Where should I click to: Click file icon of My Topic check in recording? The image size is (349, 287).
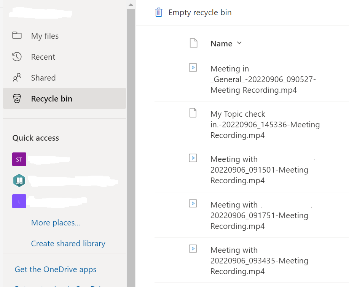click(x=193, y=113)
